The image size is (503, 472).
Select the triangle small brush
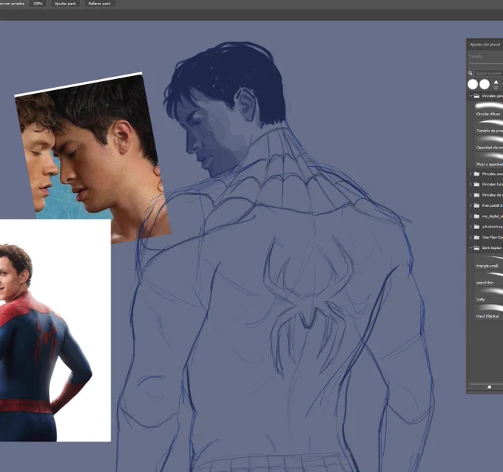pos(488,261)
